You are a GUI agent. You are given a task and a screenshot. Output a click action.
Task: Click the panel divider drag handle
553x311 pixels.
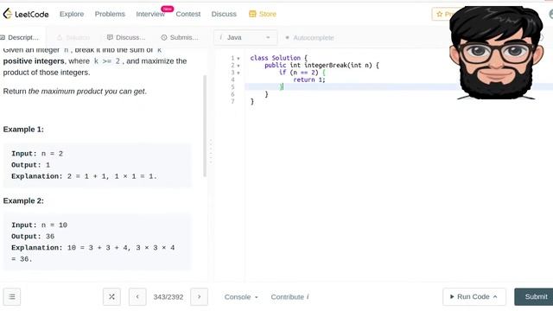point(211,152)
